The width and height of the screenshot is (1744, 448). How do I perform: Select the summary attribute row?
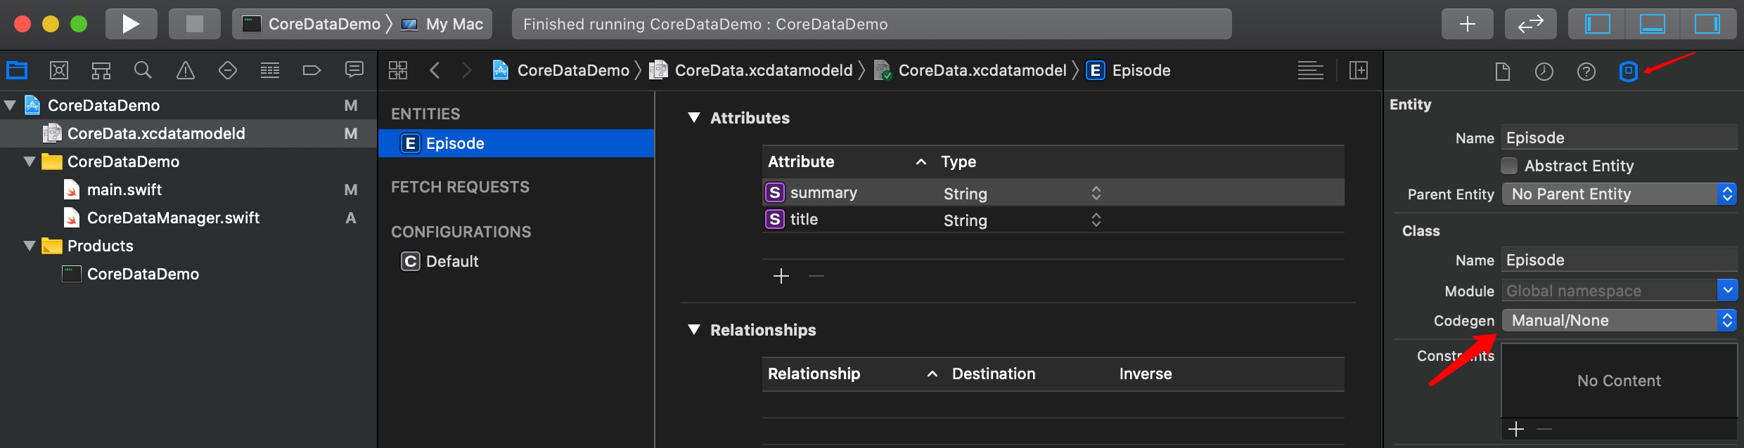click(x=1053, y=192)
